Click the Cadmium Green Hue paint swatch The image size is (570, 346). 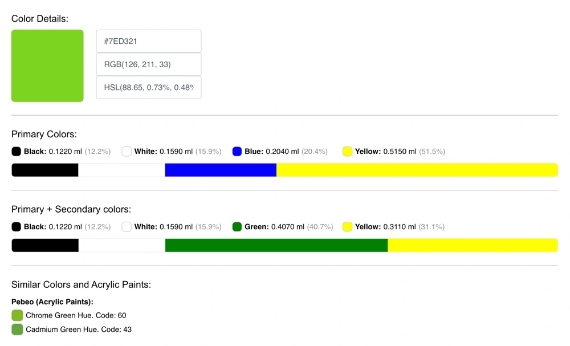17,329
